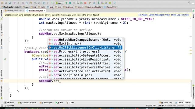Choose setMax(int max) suggestion
Viewport: 195px width, 109px height.
click(85, 44)
